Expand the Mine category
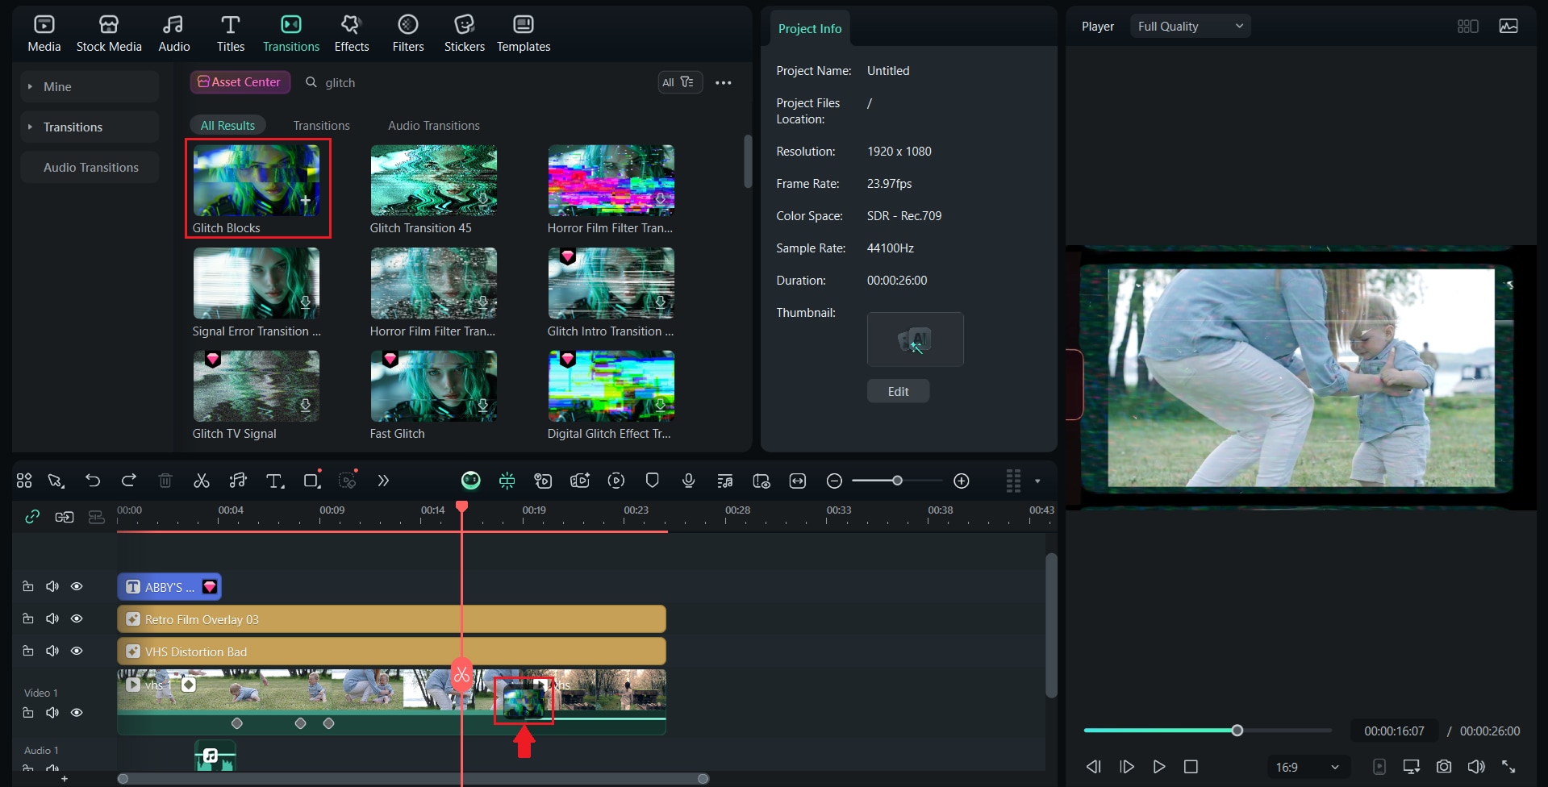Viewport: 1548px width, 787px height. coord(90,86)
